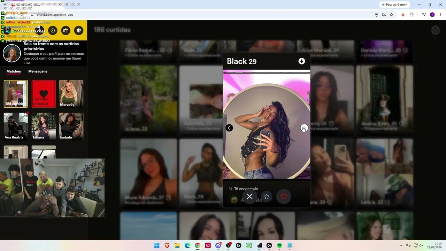Open the Explore compass icon
This screenshot has width=446, height=251.
pos(53,30)
